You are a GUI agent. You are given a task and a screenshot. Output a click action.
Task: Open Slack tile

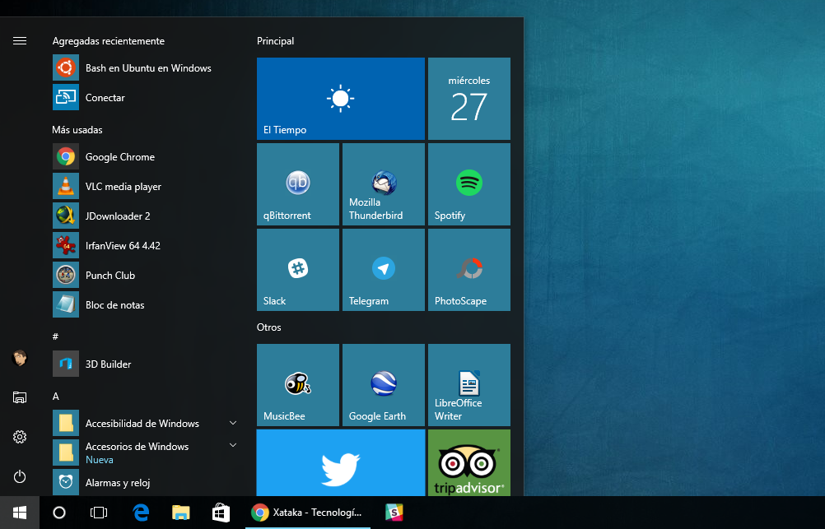[x=298, y=270]
